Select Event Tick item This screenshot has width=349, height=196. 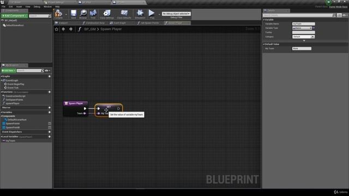tap(13, 88)
